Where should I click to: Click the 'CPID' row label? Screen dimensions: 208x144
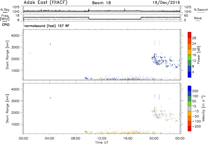click(6, 25)
